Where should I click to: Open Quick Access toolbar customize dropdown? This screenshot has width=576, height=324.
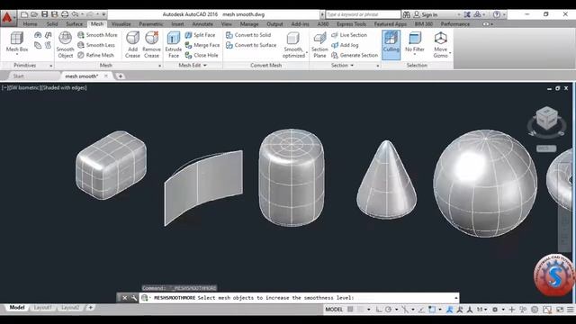104,14
